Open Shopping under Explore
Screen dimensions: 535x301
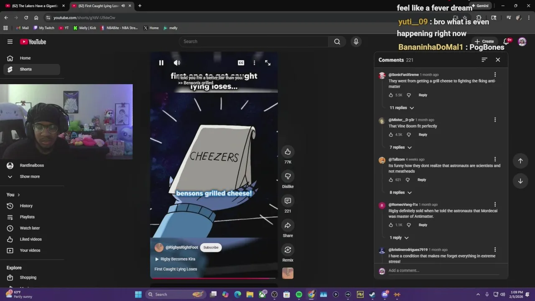point(32,278)
